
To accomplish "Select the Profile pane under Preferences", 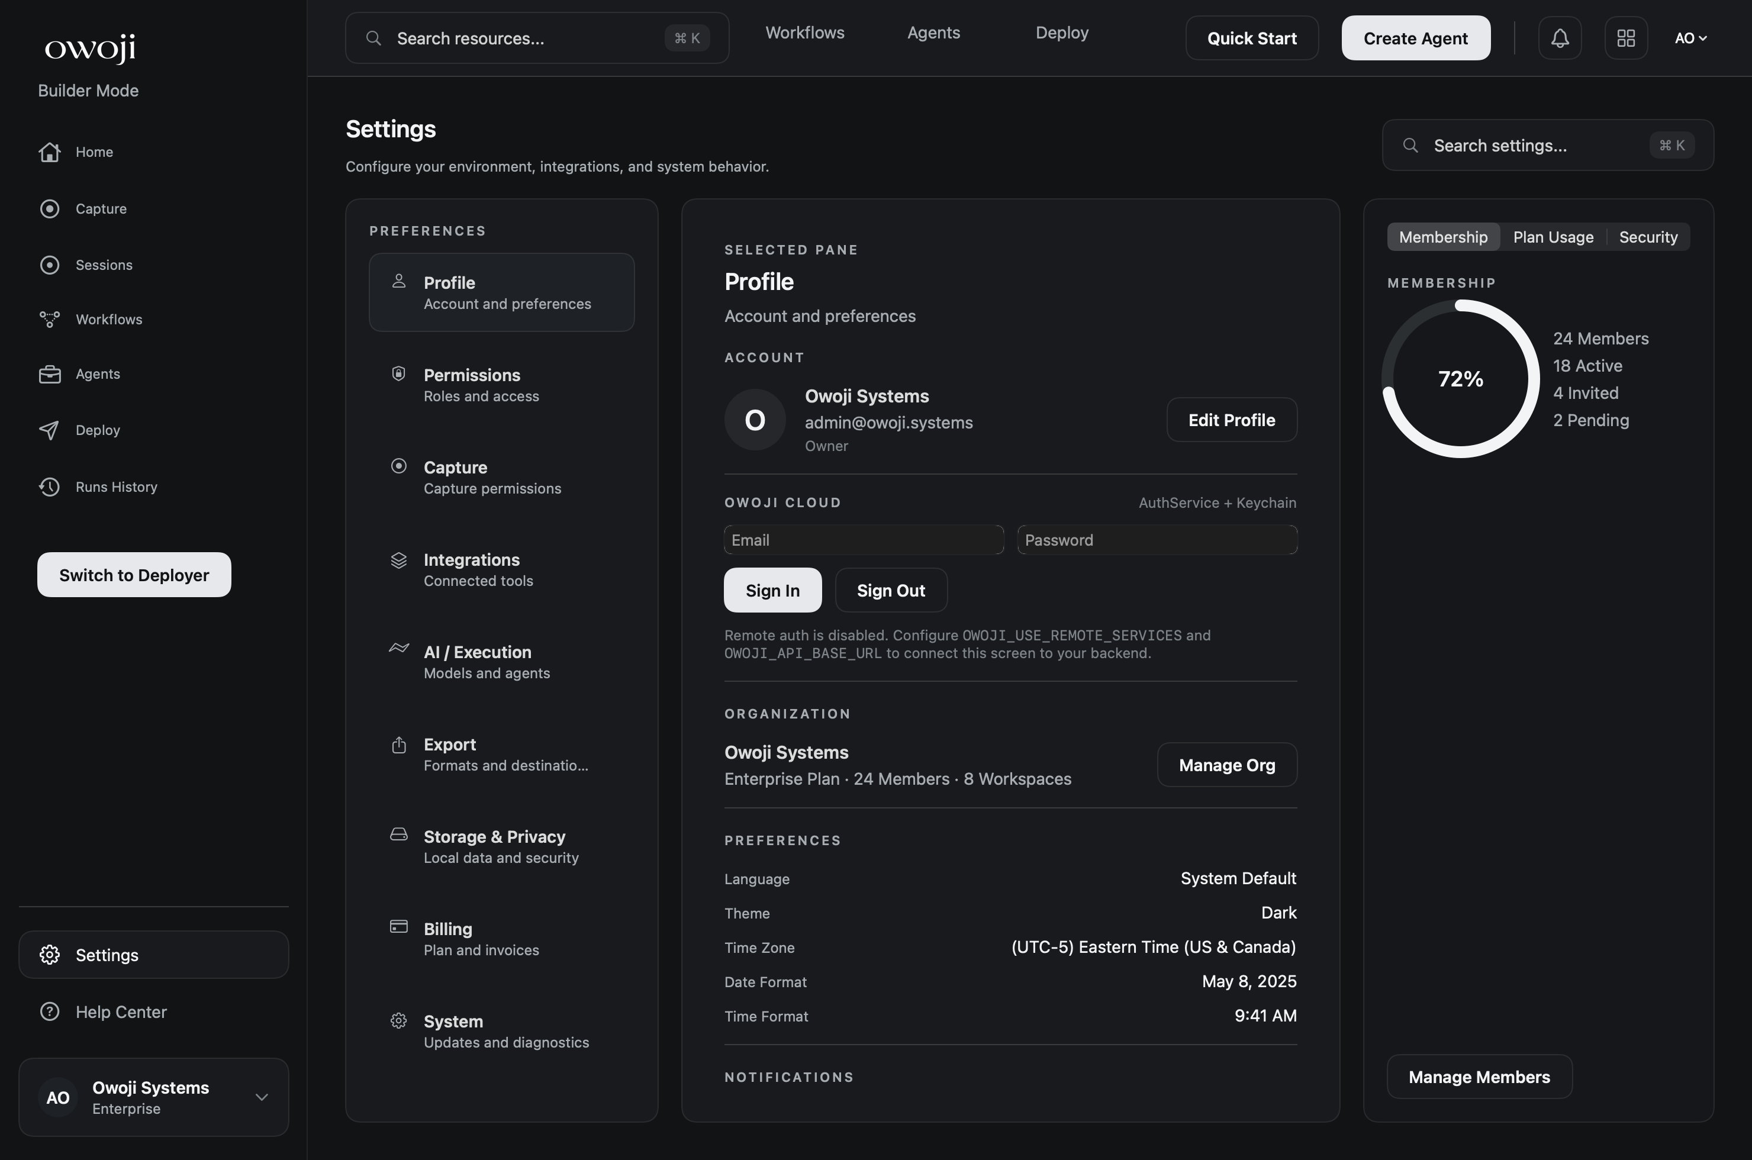I will pos(501,292).
